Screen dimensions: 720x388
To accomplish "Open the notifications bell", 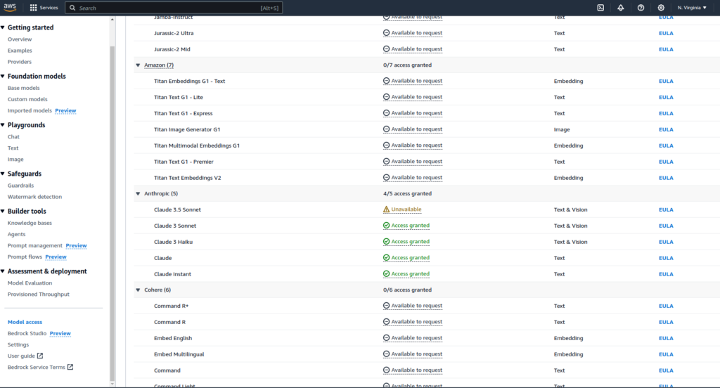I will tap(621, 8).
